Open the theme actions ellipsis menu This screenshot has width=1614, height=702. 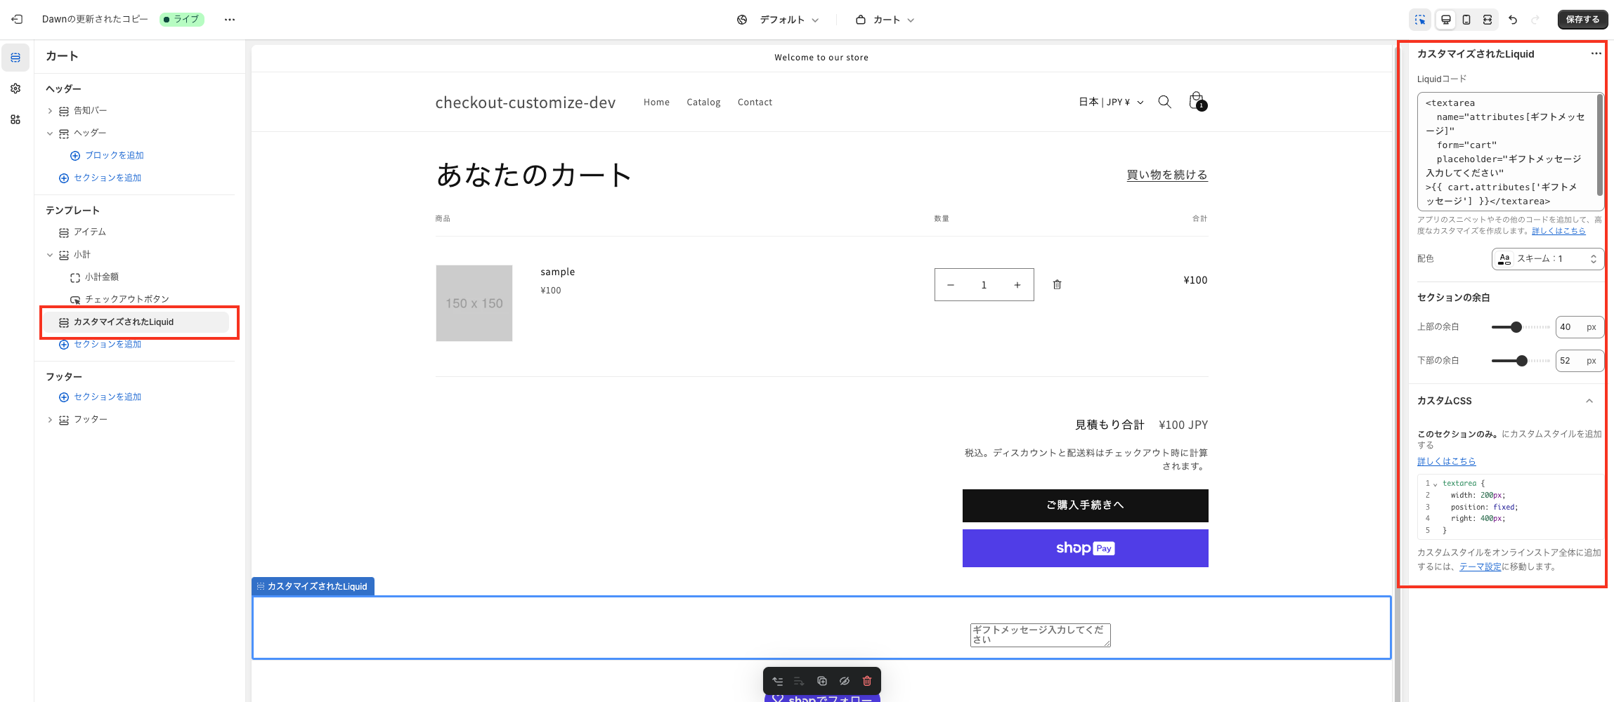230,20
